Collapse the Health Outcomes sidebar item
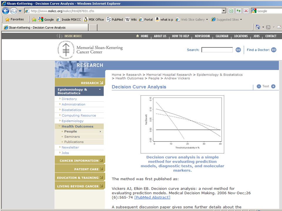 point(79,126)
